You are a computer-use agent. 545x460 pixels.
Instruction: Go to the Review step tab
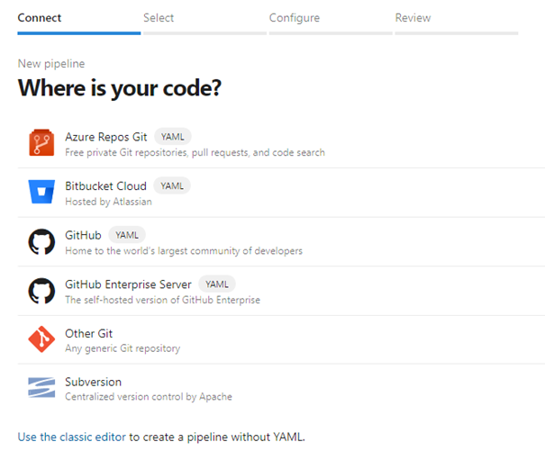[457, 23]
